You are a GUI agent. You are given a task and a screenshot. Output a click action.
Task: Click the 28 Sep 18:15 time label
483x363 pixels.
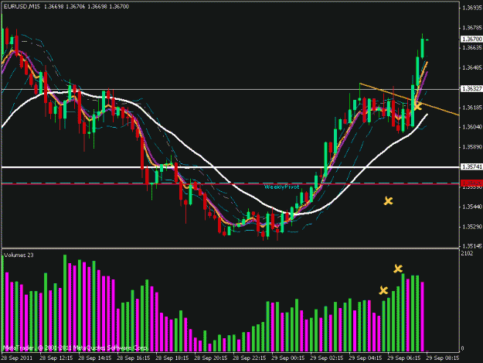[172, 358]
